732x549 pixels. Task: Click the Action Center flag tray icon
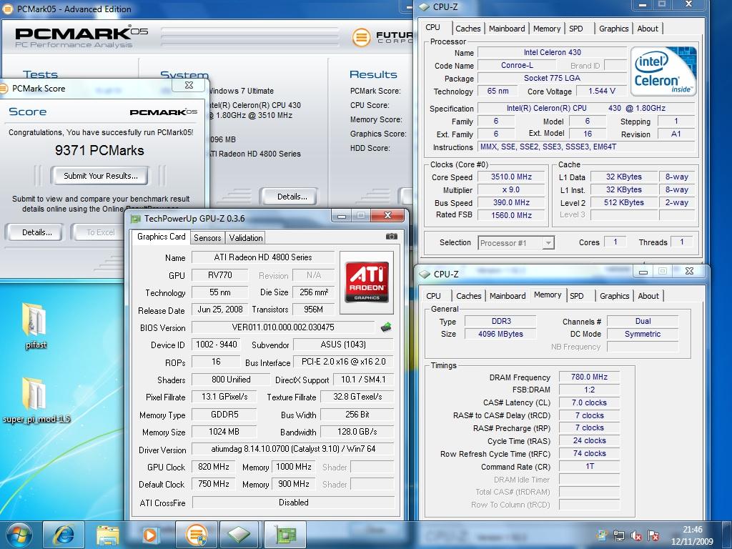pyautogui.click(x=653, y=536)
